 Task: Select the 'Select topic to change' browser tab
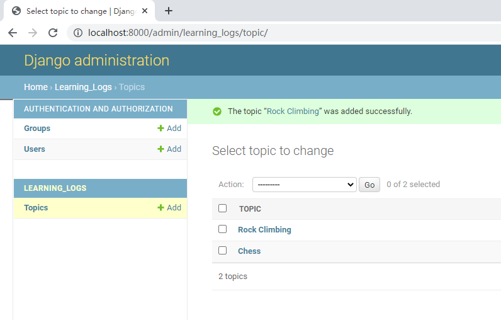[x=79, y=11]
